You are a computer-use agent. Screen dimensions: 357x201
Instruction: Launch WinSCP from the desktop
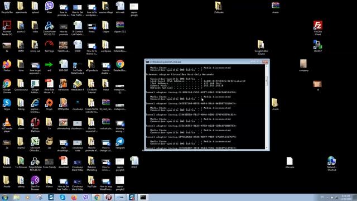(x=318, y=45)
